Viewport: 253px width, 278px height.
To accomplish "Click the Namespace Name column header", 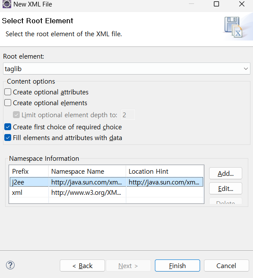I will tap(87, 171).
